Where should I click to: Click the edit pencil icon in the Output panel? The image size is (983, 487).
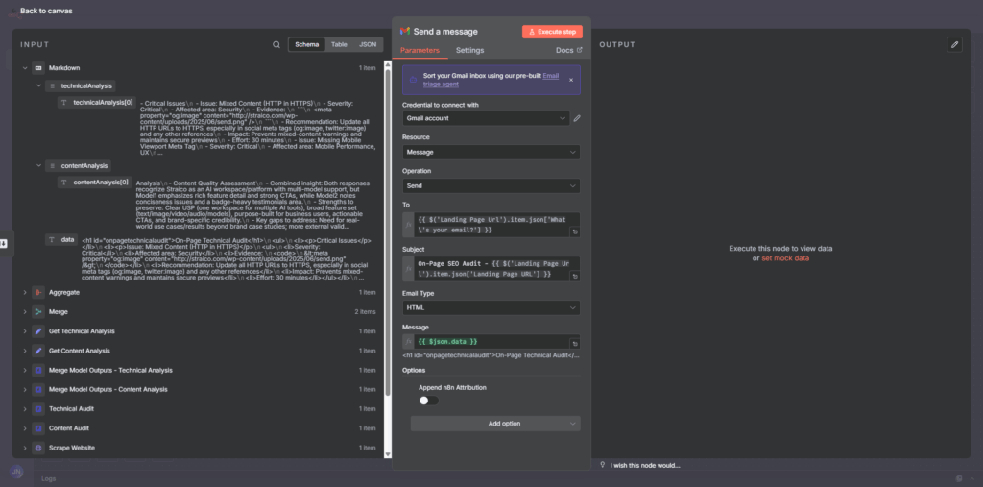953,44
